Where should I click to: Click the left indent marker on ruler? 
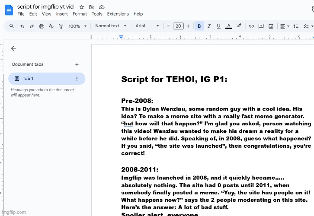[x=121, y=37]
